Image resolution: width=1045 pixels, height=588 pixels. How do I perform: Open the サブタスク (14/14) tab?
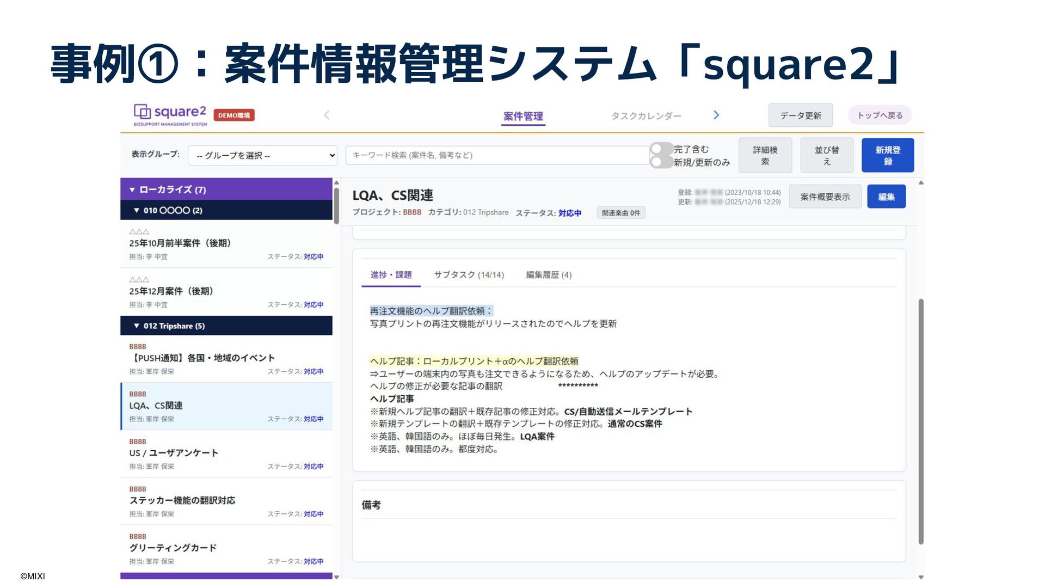coord(469,275)
